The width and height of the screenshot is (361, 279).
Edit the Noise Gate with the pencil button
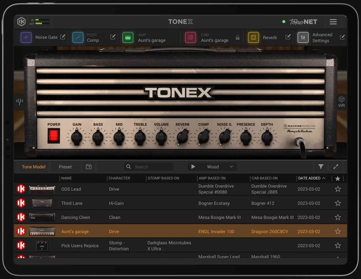click(x=63, y=37)
